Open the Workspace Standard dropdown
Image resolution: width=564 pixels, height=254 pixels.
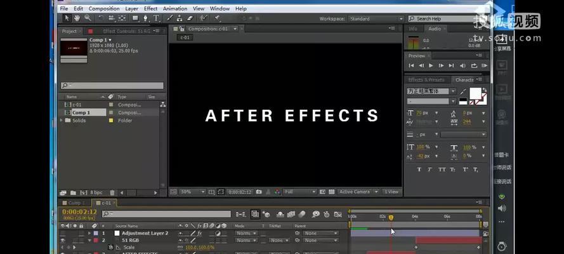(x=376, y=18)
